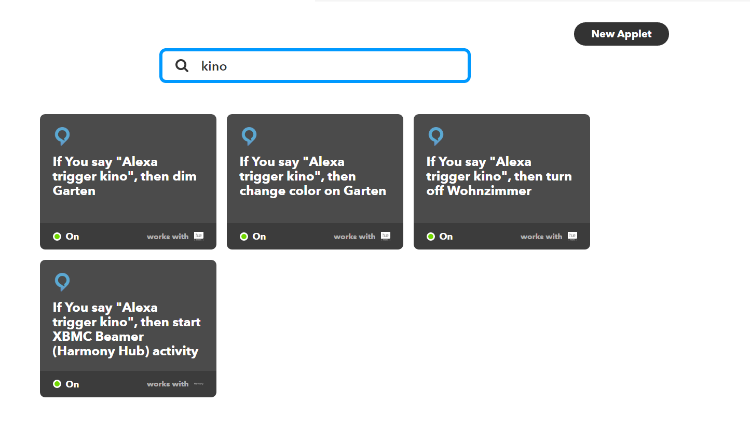Open 'turn off Wohnzimmer' applet title
The width and height of the screenshot is (750, 430).
click(499, 176)
